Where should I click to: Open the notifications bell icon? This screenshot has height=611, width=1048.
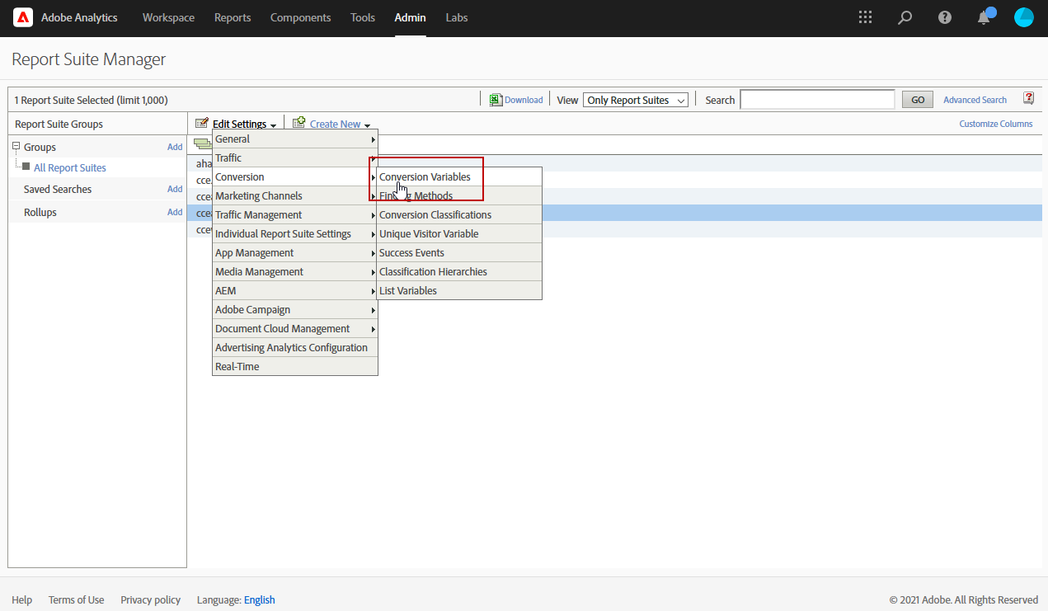pyautogui.click(x=985, y=17)
